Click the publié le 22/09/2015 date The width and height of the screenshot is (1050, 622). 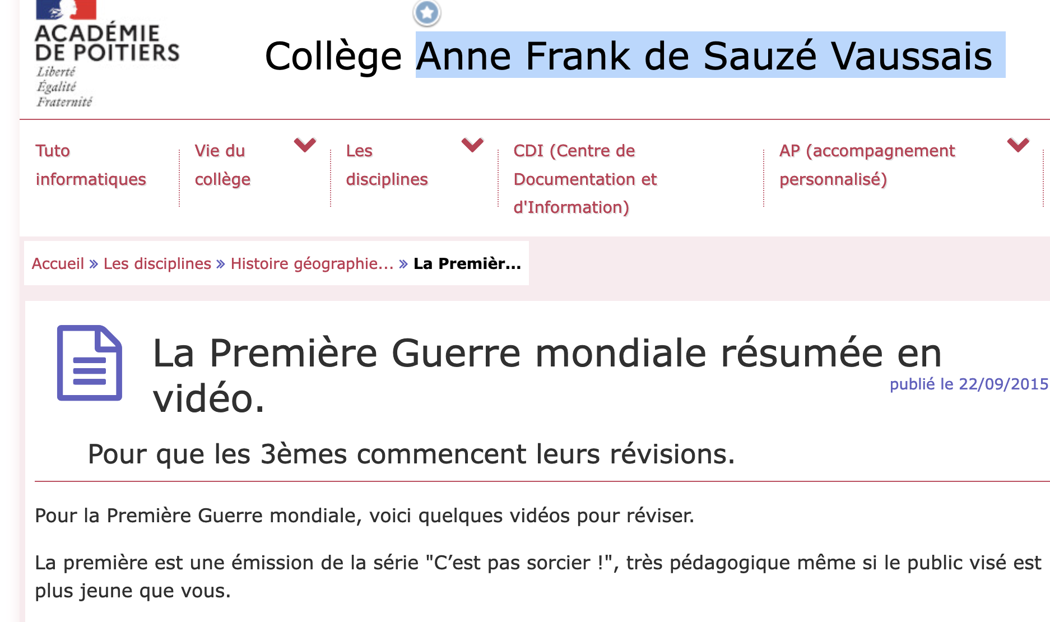coord(968,384)
